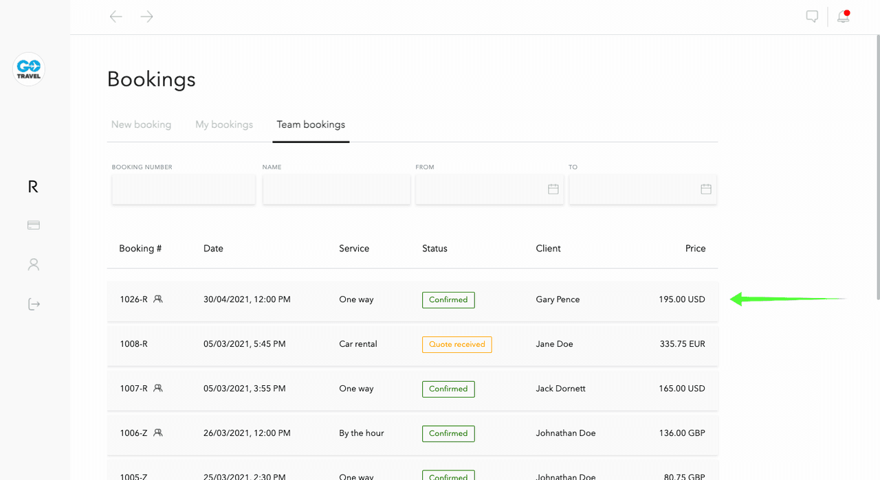Open the user profile sidebar icon

(x=33, y=264)
